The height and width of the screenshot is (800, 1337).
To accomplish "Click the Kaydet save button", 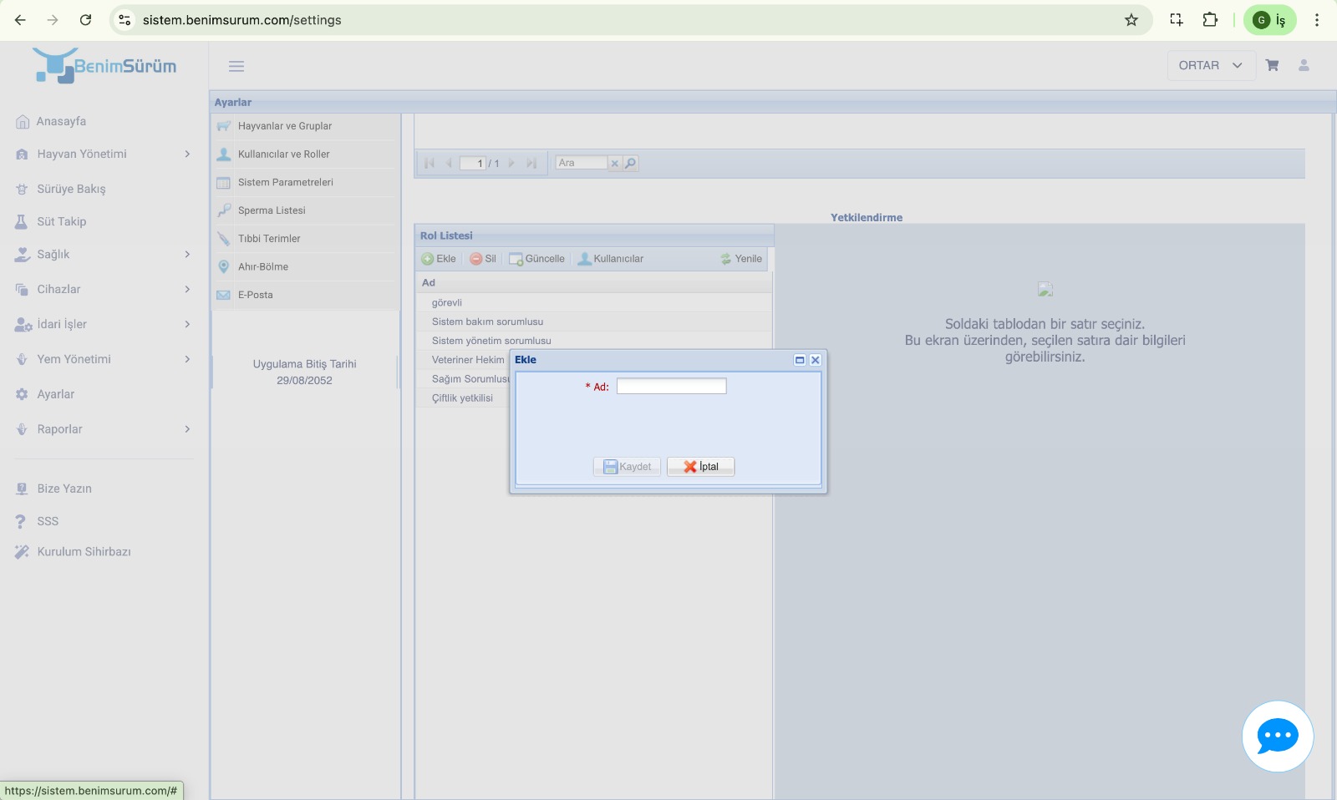I will click(x=627, y=467).
